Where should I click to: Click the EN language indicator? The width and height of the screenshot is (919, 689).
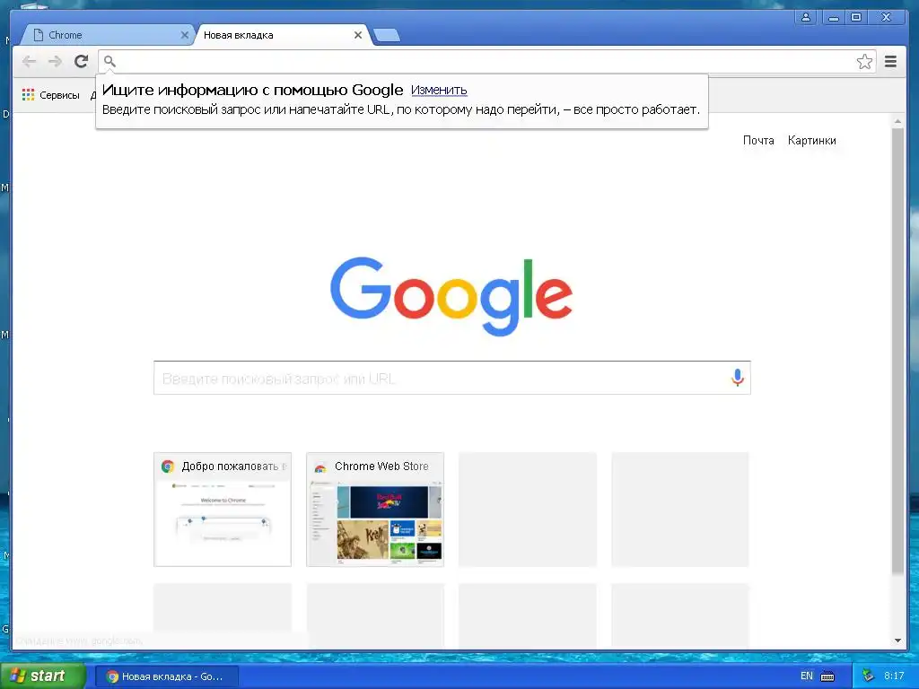pos(807,676)
